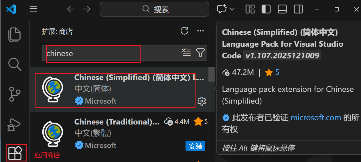
Task: Open the Extensions view icon
Action: (x=15, y=153)
